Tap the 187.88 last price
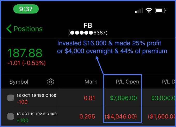The height and width of the screenshot is (127, 176). pyautogui.click(x=25, y=53)
